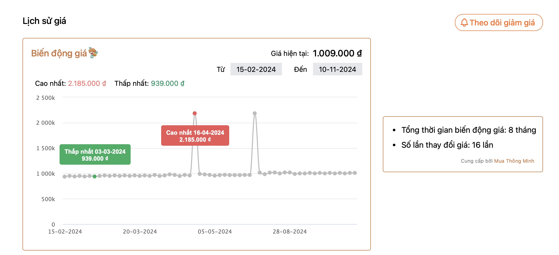Select the first data point on chart's left

coord(65,177)
